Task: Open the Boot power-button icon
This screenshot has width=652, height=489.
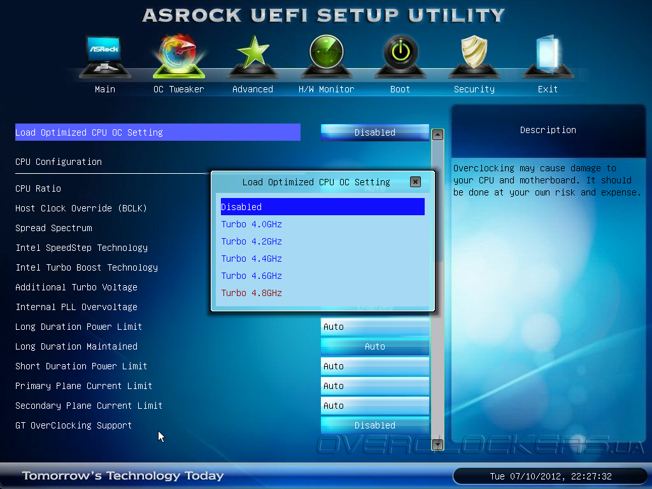Action: click(400, 57)
